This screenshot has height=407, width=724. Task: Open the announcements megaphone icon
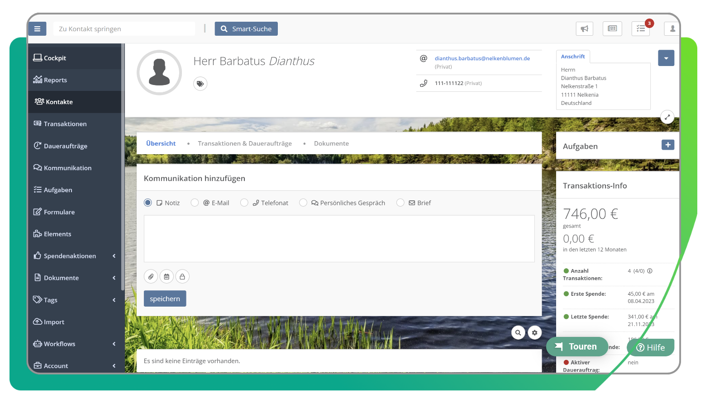584,28
